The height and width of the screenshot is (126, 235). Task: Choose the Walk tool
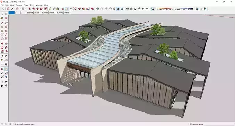point(2,86)
